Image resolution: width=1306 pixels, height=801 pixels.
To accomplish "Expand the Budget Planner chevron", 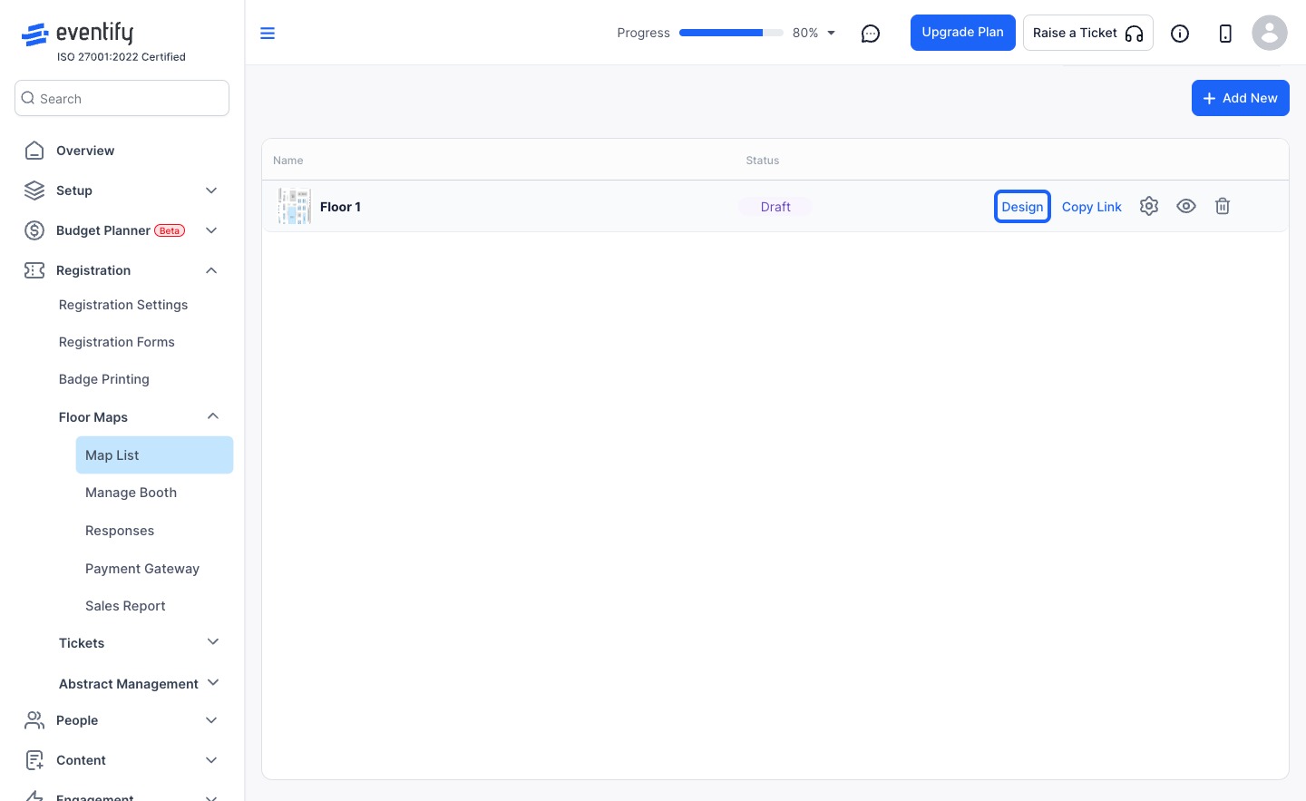I will pyautogui.click(x=211, y=230).
